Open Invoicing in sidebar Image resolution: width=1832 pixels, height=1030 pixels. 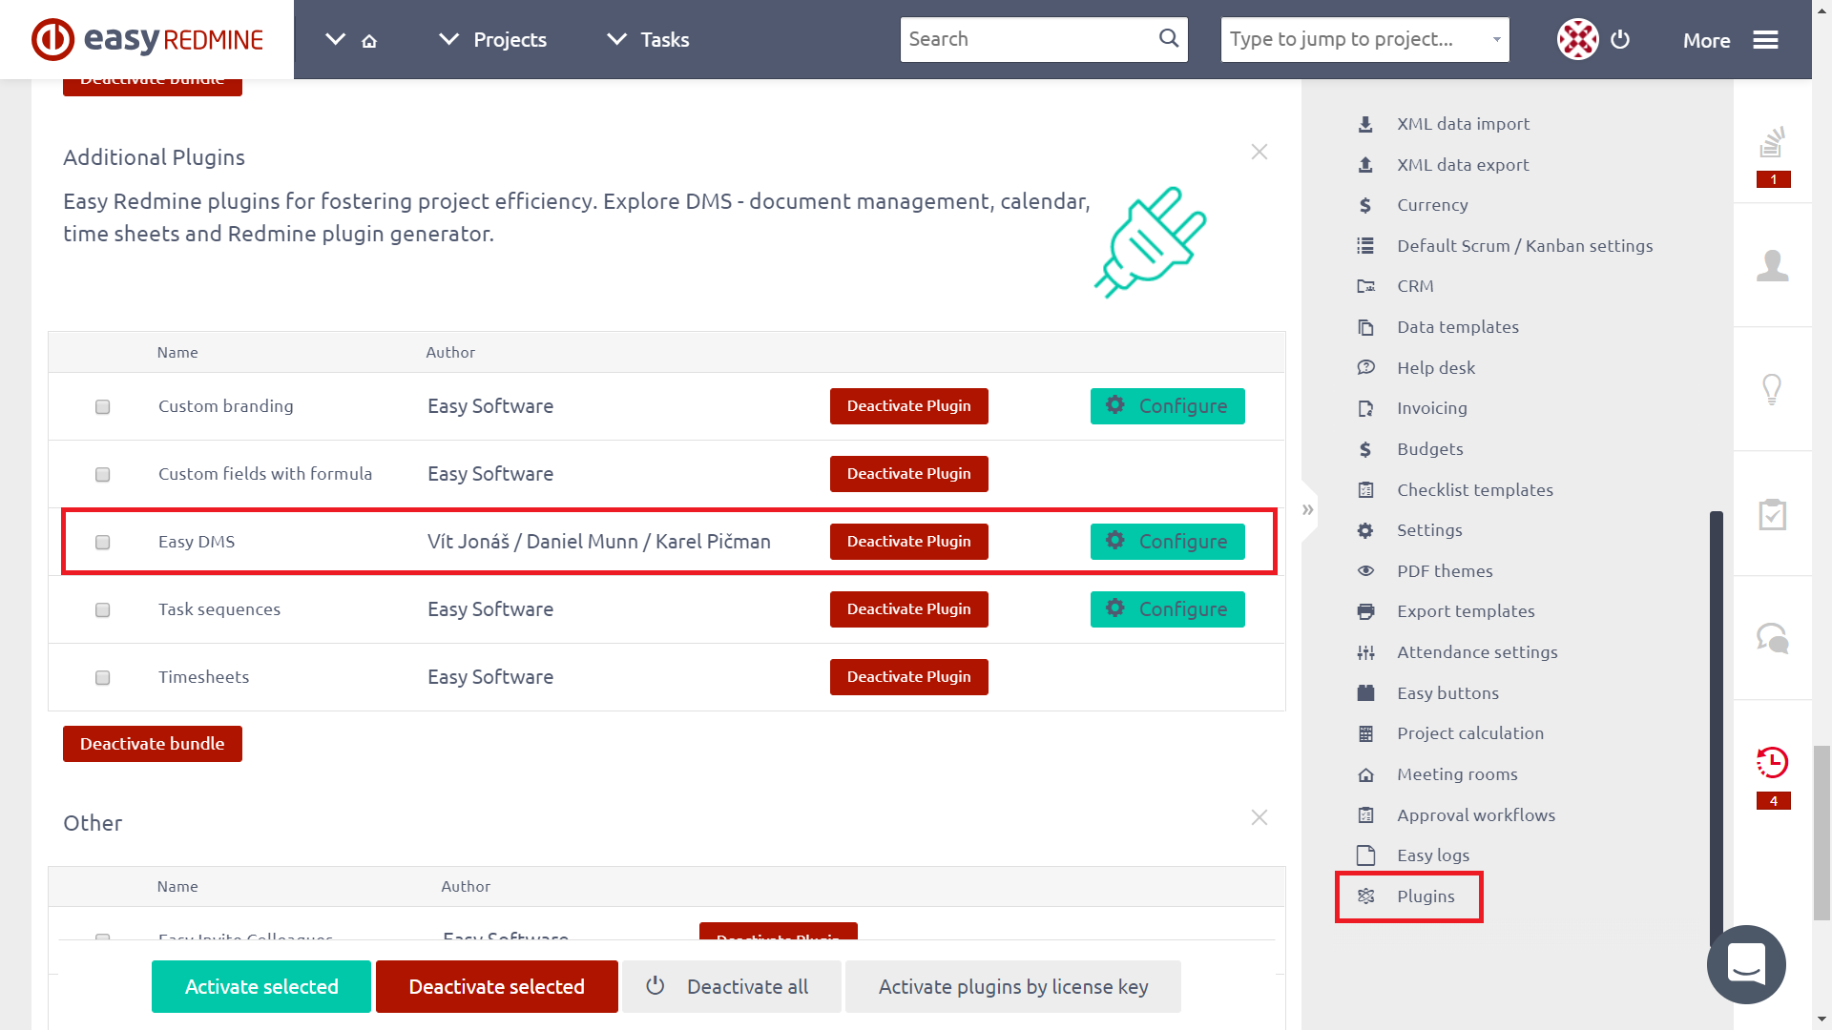pyautogui.click(x=1432, y=408)
